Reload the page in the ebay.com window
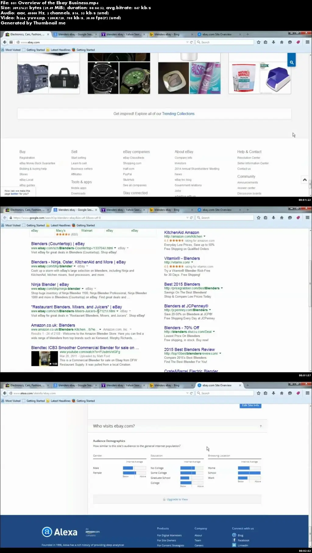The image size is (312, 553). coord(191,42)
